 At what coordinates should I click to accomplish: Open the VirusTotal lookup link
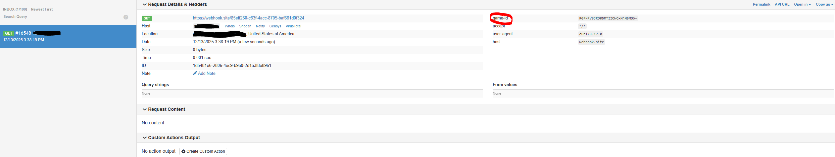pyautogui.click(x=293, y=26)
